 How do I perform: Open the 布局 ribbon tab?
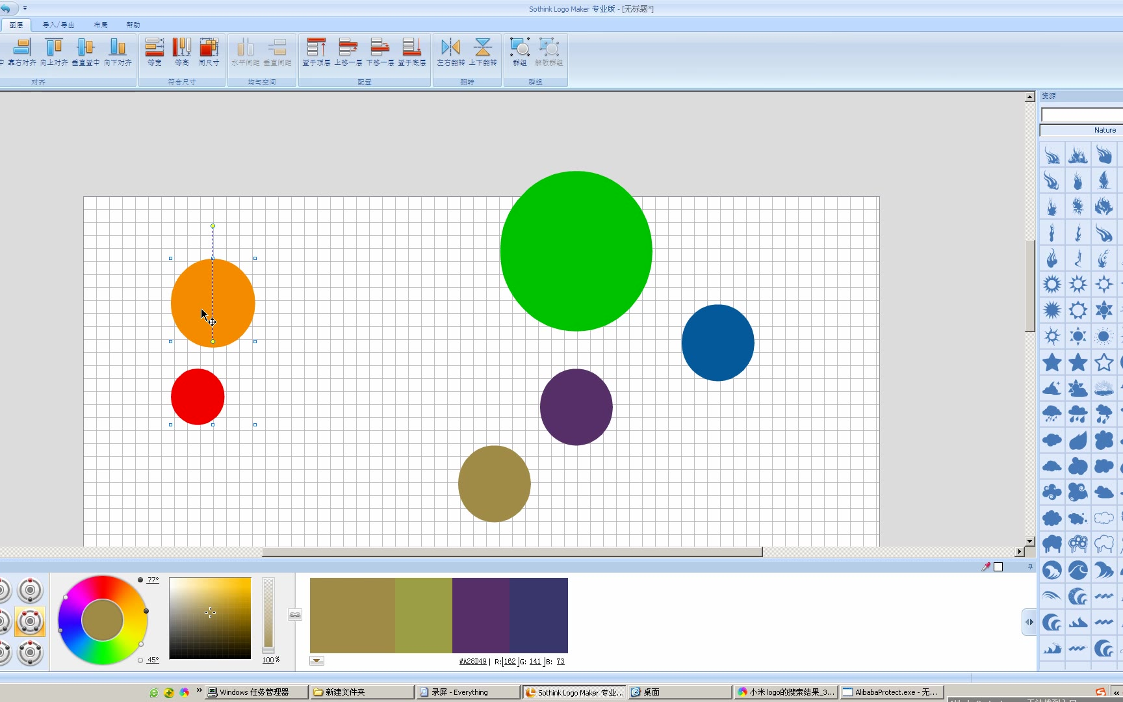pos(101,25)
